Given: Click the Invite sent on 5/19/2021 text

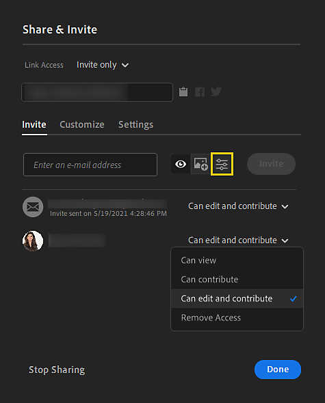Looking at the screenshot, I should pyautogui.click(x=108, y=214).
